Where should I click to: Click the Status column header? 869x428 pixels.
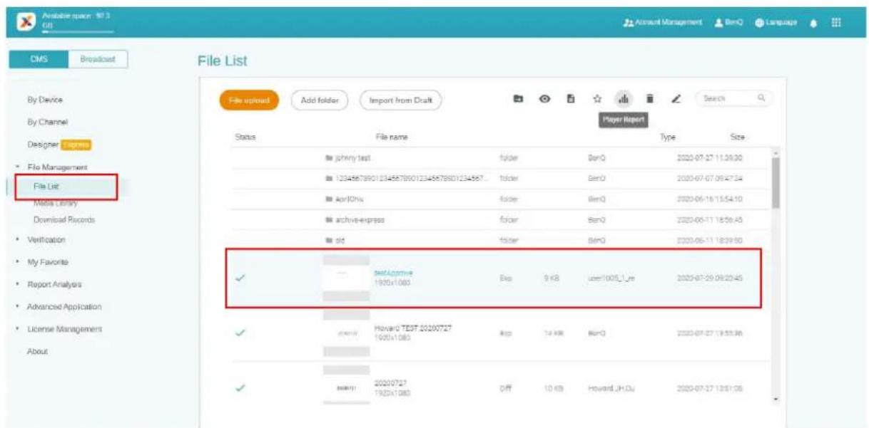pyautogui.click(x=245, y=137)
